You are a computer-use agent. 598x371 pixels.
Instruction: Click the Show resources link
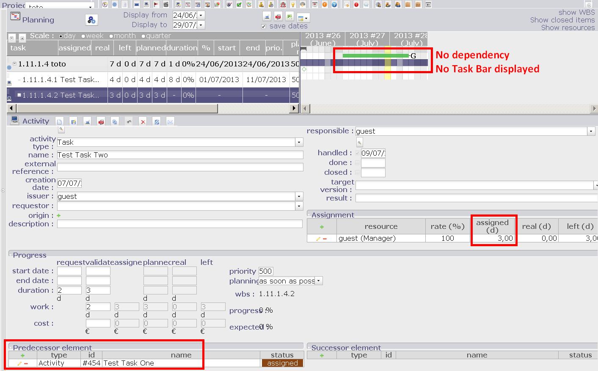[568, 27]
